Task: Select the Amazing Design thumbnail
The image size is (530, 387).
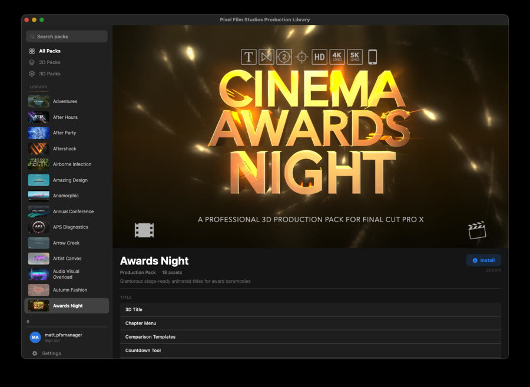Action: click(38, 180)
